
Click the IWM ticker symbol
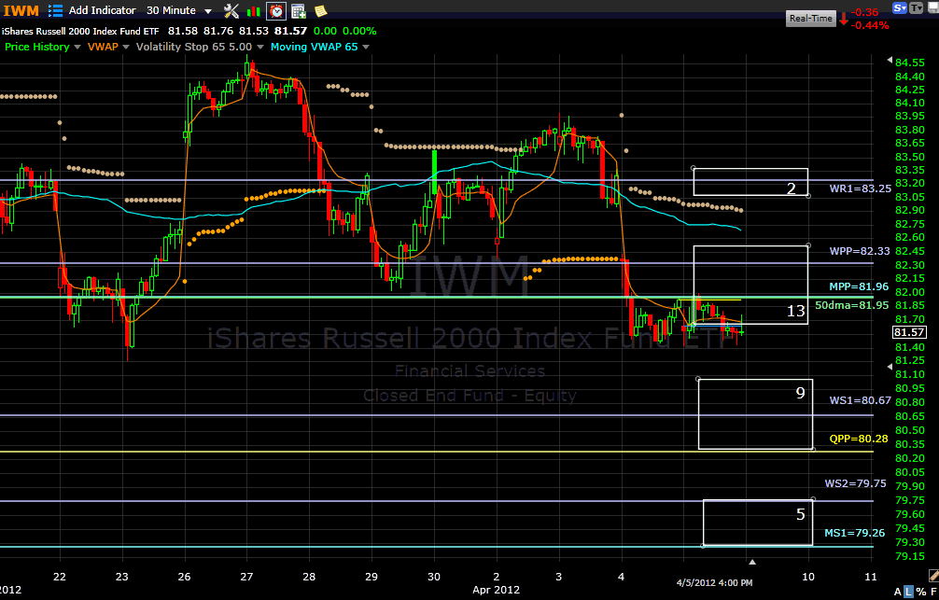pos(21,10)
